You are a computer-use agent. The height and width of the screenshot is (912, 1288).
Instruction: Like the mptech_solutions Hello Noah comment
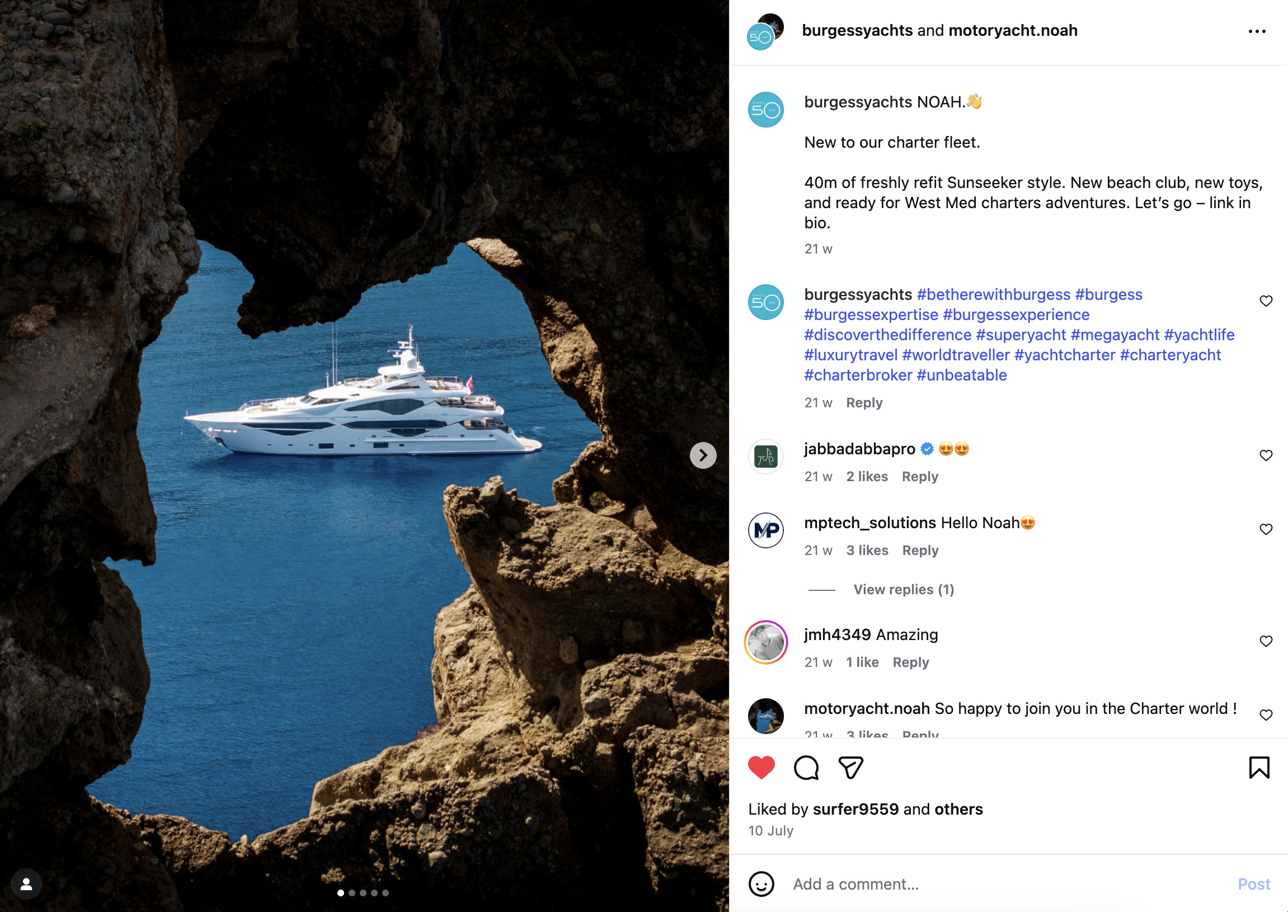click(x=1266, y=529)
